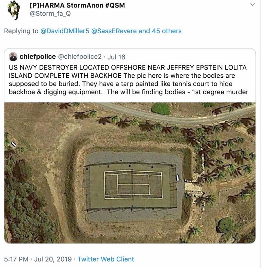Click the chiefpolice display name
Screen dimensions: 262x268
[x=38, y=57]
